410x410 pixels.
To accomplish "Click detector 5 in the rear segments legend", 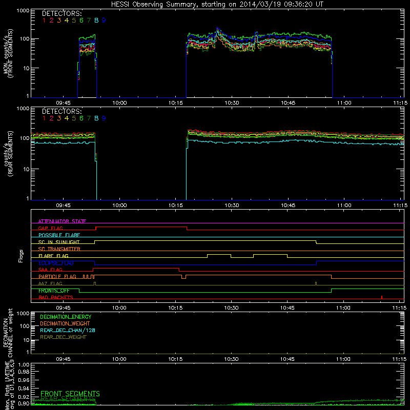I will point(74,118).
